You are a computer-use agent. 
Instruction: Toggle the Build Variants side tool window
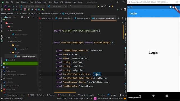tap(2, 74)
